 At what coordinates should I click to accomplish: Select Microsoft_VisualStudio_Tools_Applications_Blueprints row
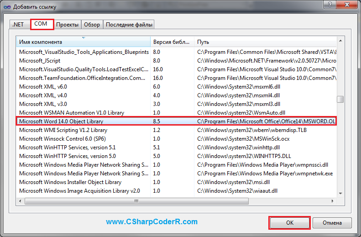(x=176, y=52)
